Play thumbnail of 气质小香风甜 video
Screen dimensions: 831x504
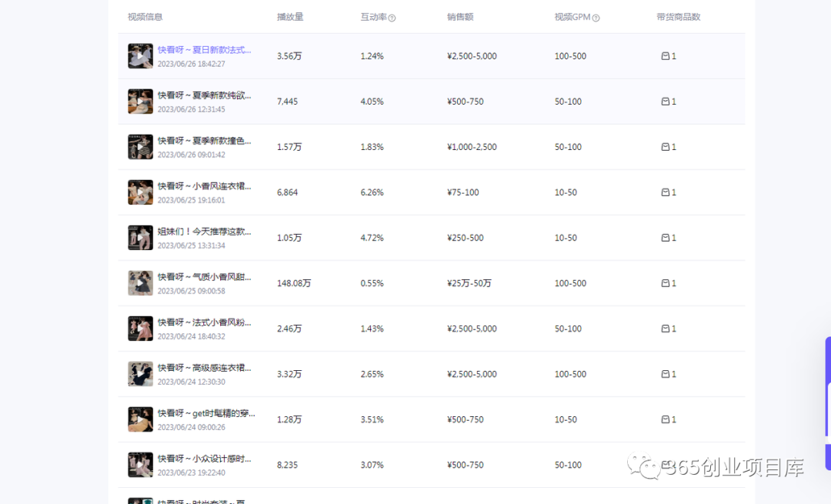[x=141, y=283]
